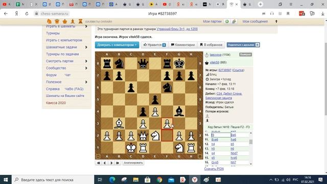This screenshot has height=184, width=327.
Task: Expand Сообщество submenu
Action: 86,68
